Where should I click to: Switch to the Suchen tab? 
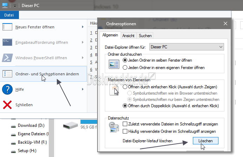145,36
